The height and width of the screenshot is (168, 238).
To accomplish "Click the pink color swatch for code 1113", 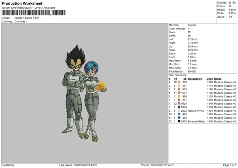I will 179,86.
